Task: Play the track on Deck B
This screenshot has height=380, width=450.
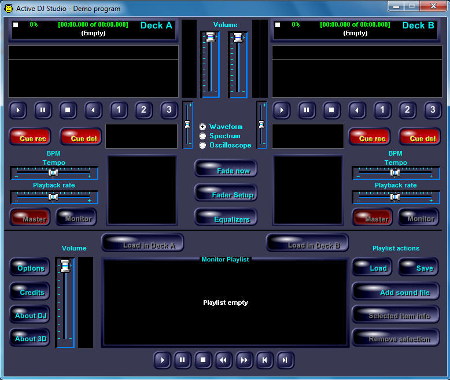Action: pos(282,110)
